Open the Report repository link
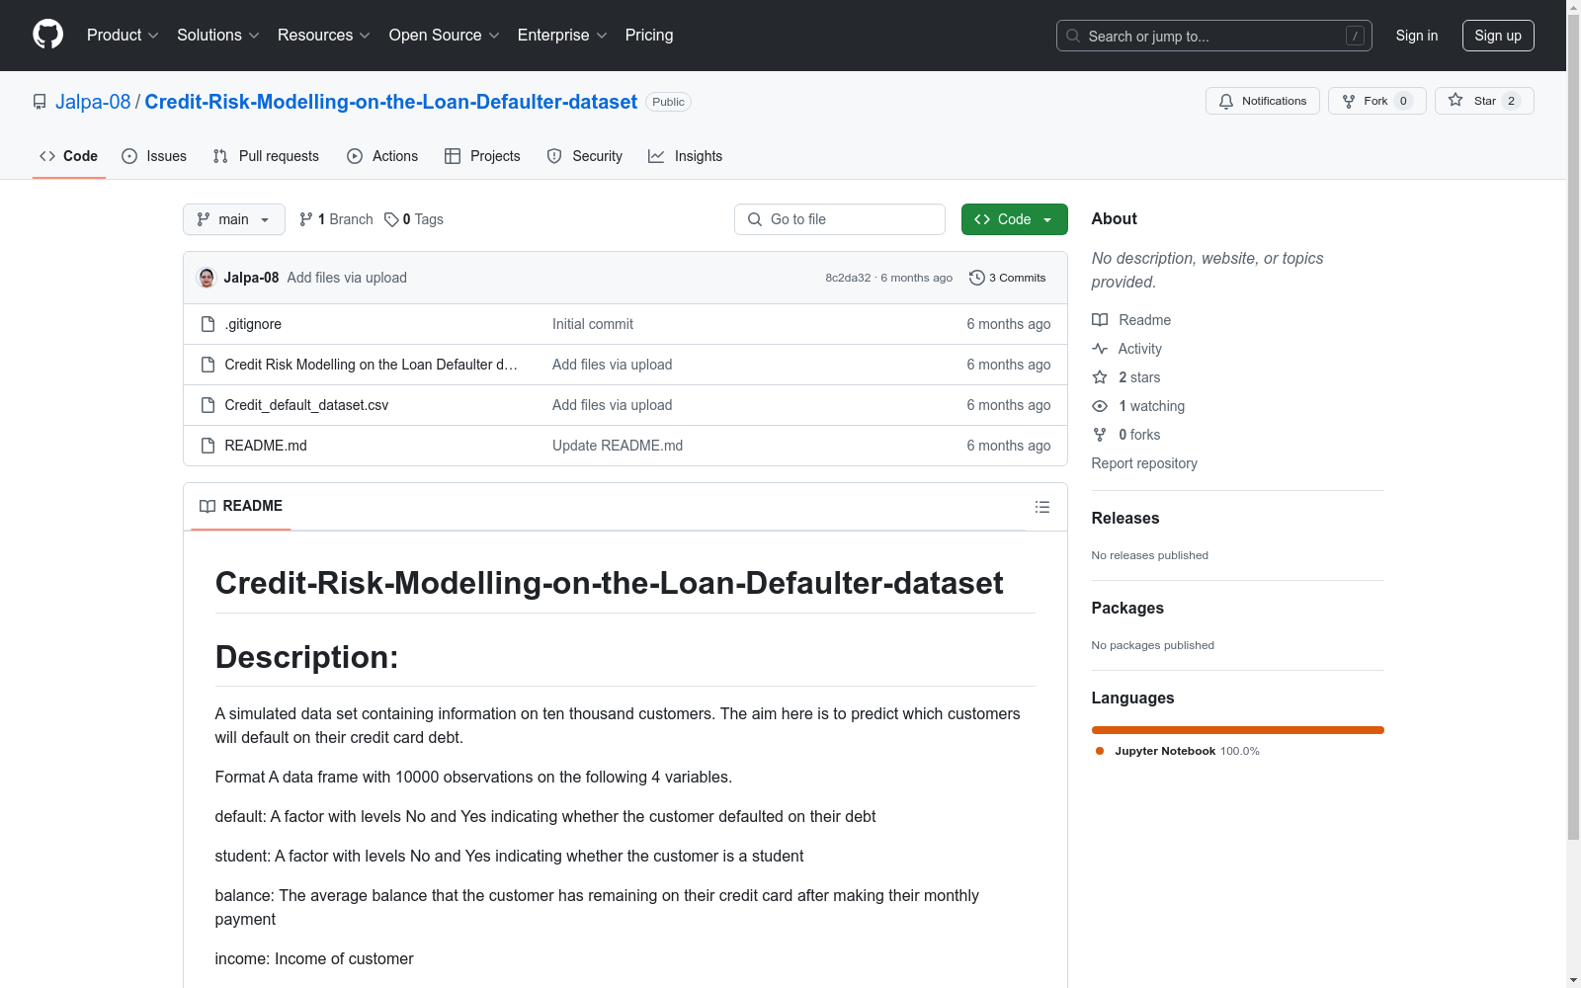1581x988 pixels. pos(1144,463)
